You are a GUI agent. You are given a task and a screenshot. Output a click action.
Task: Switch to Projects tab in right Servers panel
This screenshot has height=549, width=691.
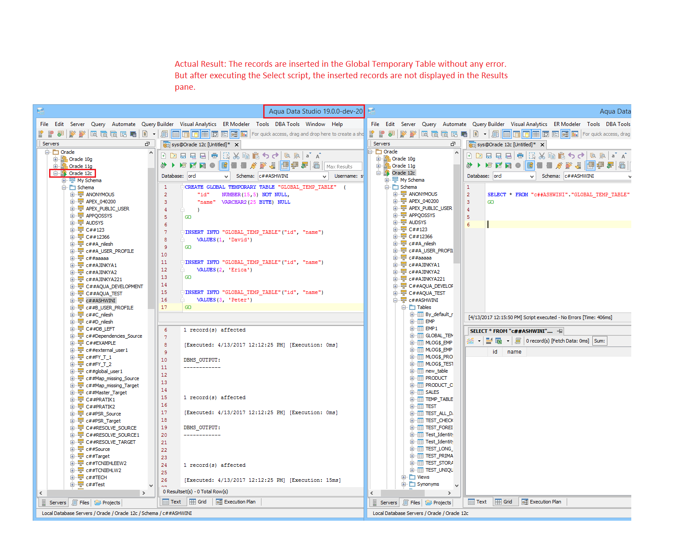(x=438, y=503)
